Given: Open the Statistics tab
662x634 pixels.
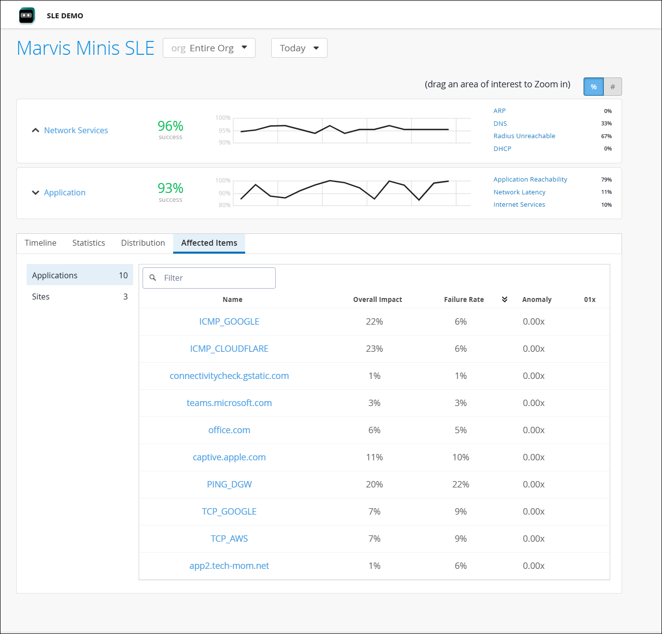Looking at the screenshot, I should pos(89,243).
